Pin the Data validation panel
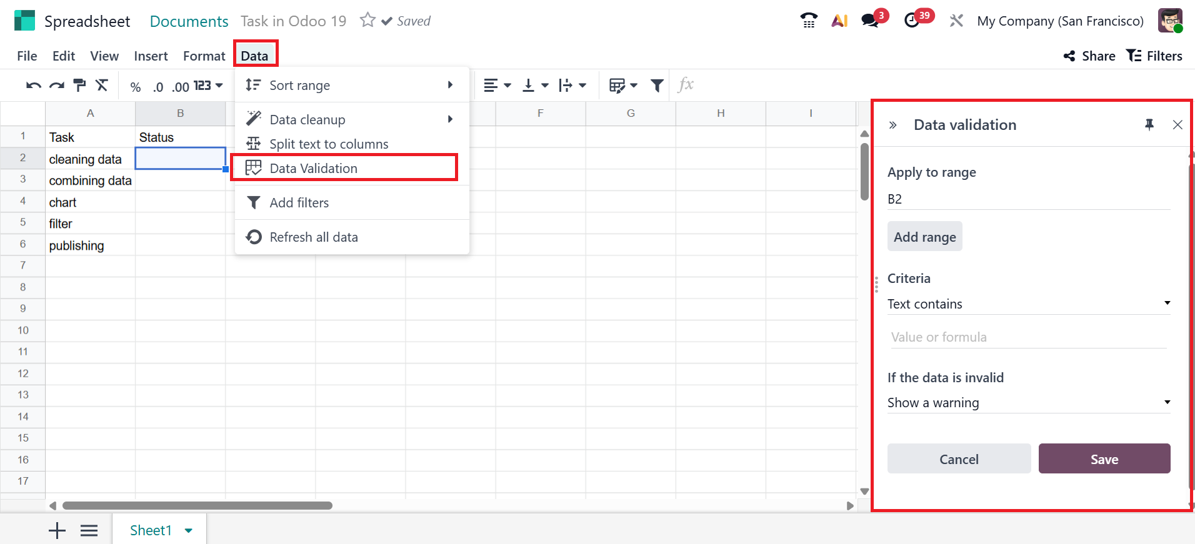This screenshot has width=1195, height=544. point(1149,125)
